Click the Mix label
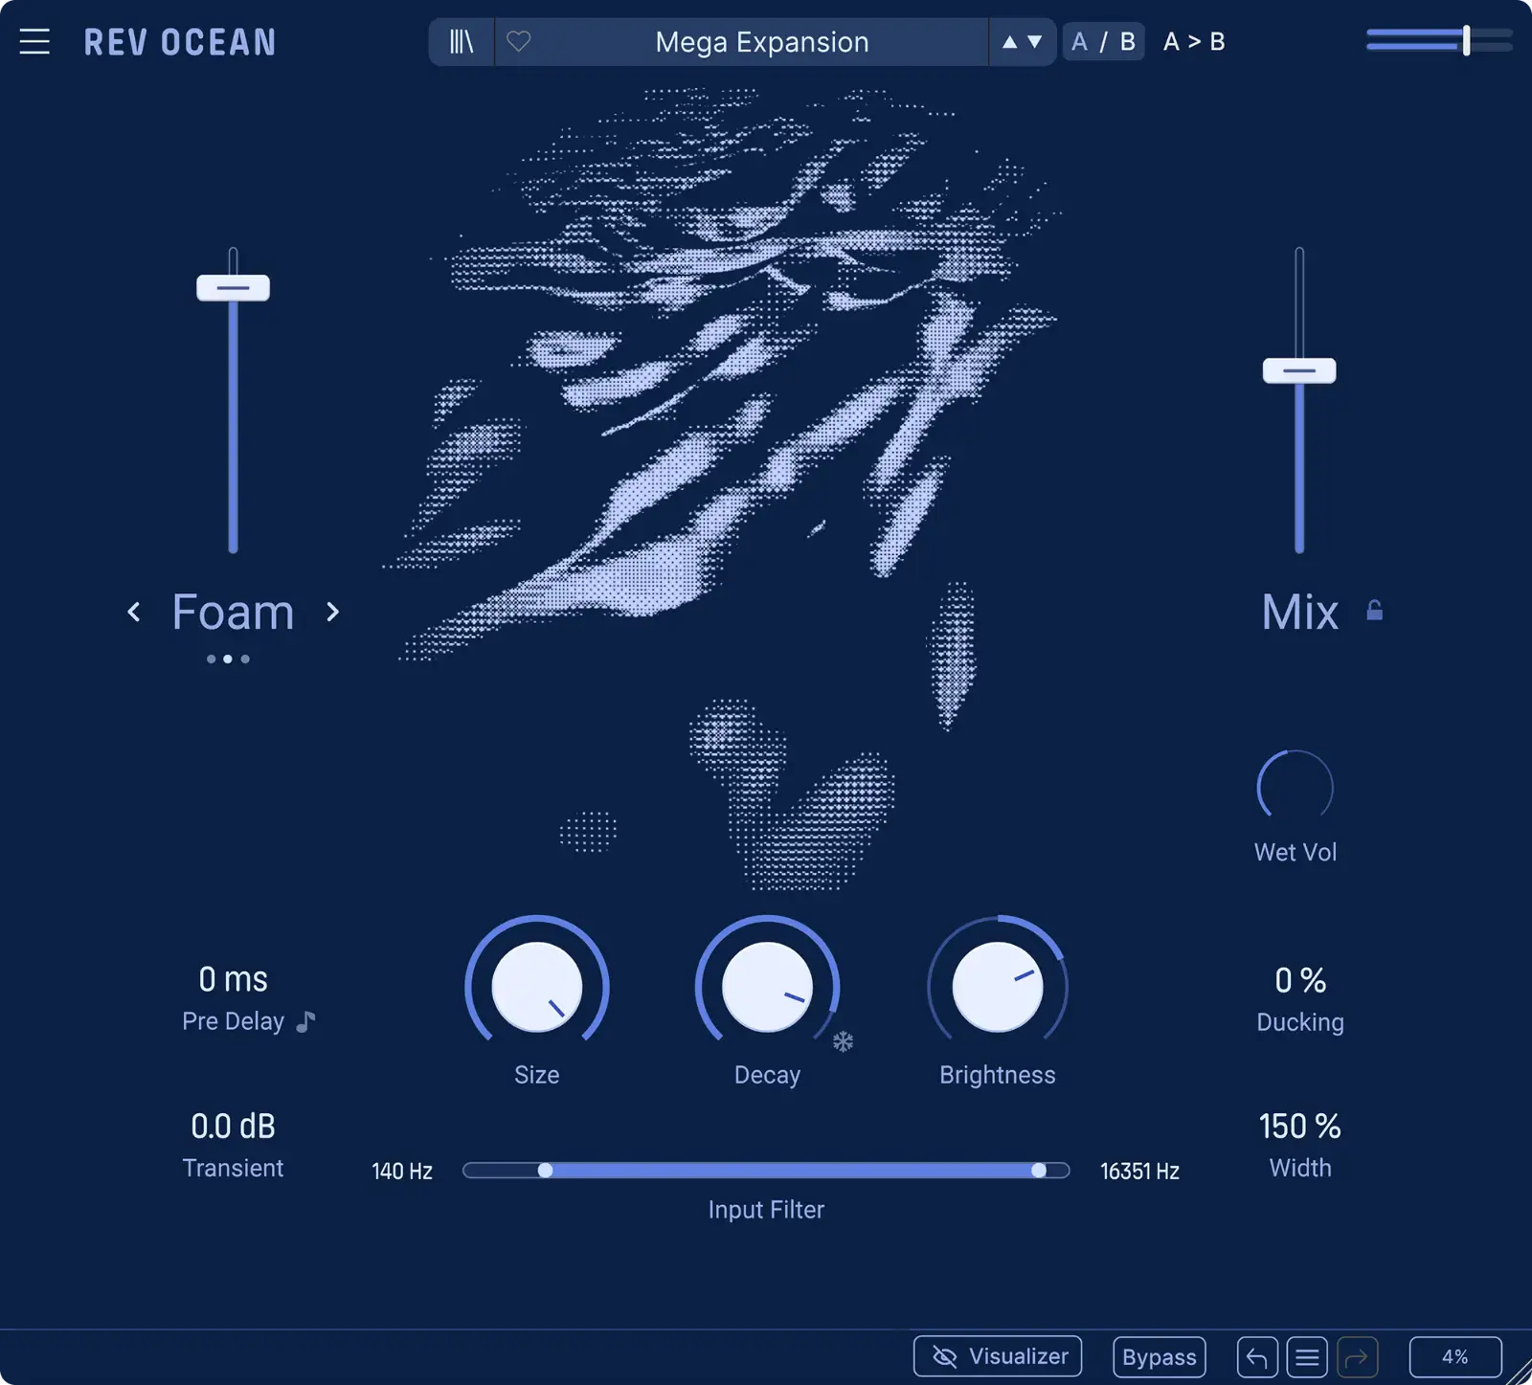Image resolution: width=1532 pixels, height=1385 pixels. pyautogui.click(x=1299, y=612)
